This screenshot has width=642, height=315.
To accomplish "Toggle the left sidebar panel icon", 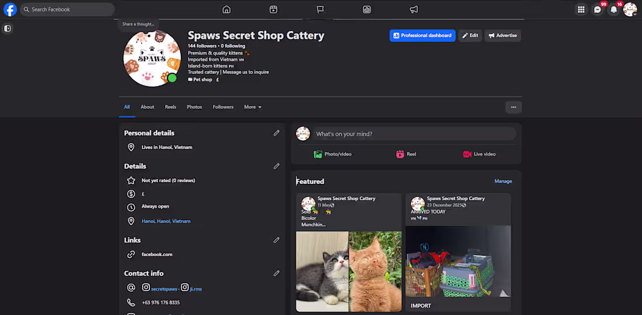I will (x=8, y=29).
